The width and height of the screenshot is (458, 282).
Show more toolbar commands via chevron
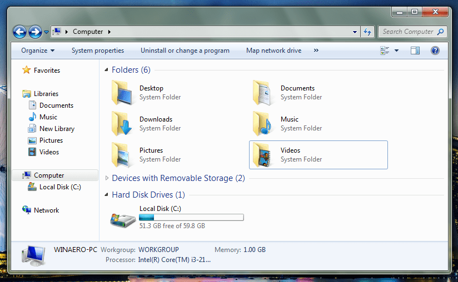316,50
